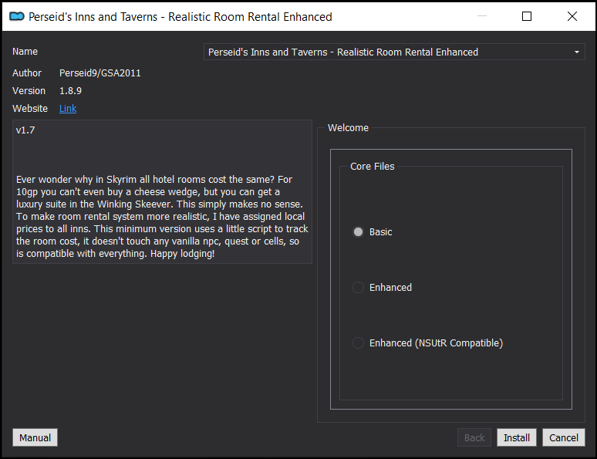This screenshot has width=597, height=459.
Task: Click the Install button
Action: click(x=516, y=437)
